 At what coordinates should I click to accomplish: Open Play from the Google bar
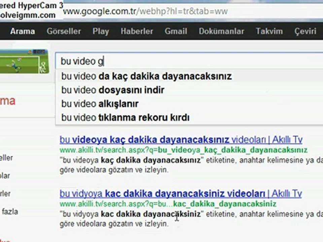pos(101,32)
